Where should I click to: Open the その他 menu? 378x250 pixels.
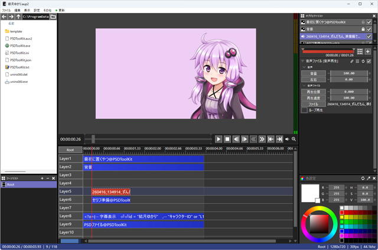click(47, 11)
